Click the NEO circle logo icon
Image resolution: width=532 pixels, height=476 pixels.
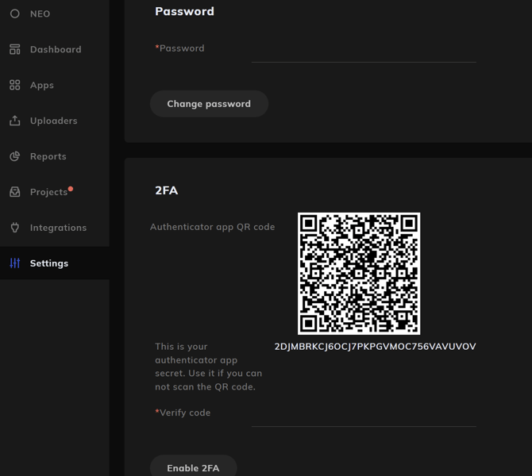[x=14, y=13]
